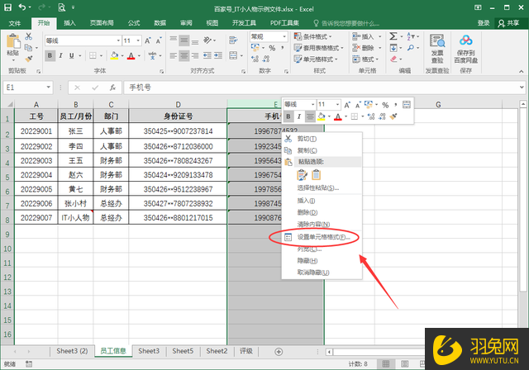
Task: Toggle Bold in the ribbon font group
Action: click(x=50, y=55)
